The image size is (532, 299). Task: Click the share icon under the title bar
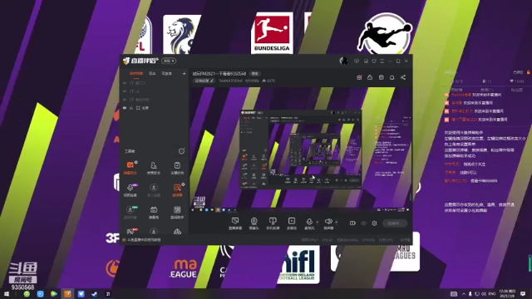[x=403, y=77]
